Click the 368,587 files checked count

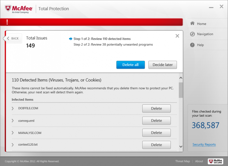[205, 125]
